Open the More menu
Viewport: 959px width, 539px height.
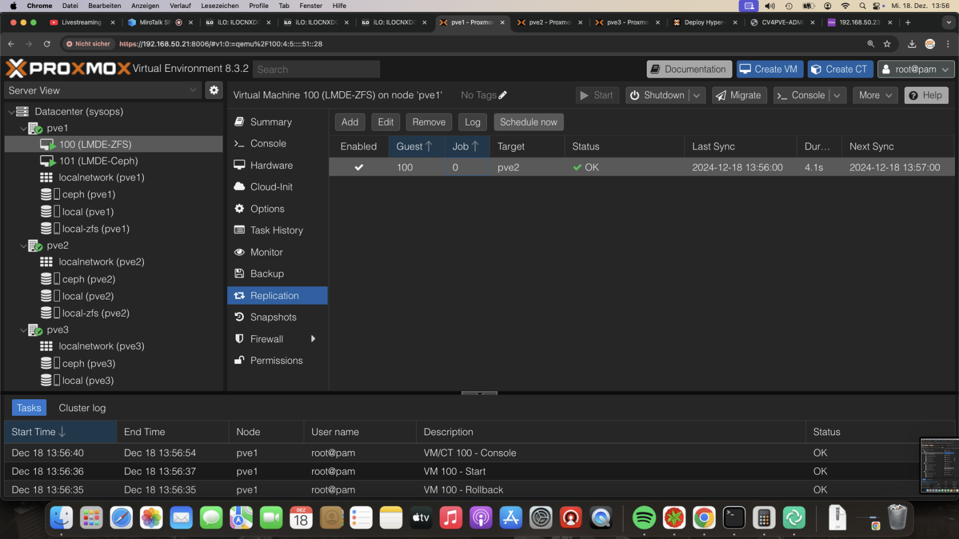point(875,95)
